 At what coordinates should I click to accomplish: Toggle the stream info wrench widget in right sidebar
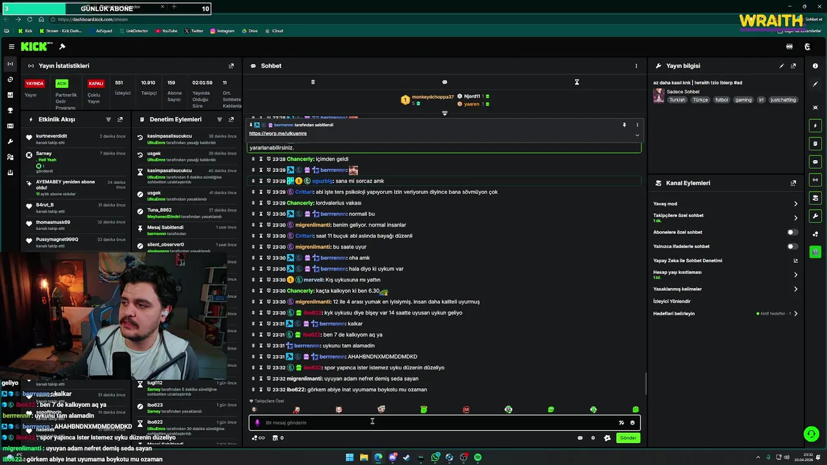coord(815,216)
